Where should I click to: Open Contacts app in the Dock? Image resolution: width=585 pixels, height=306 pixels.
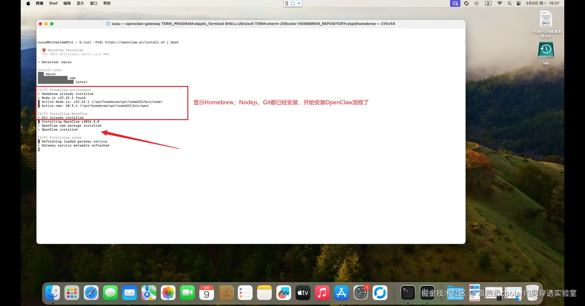coord(226,293)
